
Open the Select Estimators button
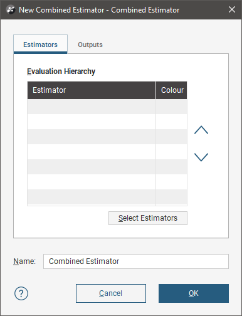click(148, 218)
